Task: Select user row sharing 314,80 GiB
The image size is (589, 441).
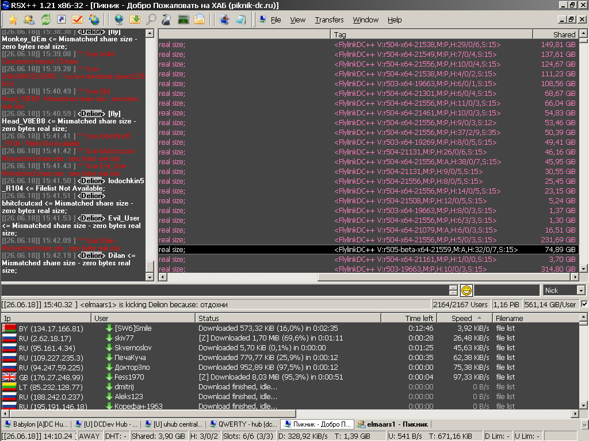Action: coord(369,269)
